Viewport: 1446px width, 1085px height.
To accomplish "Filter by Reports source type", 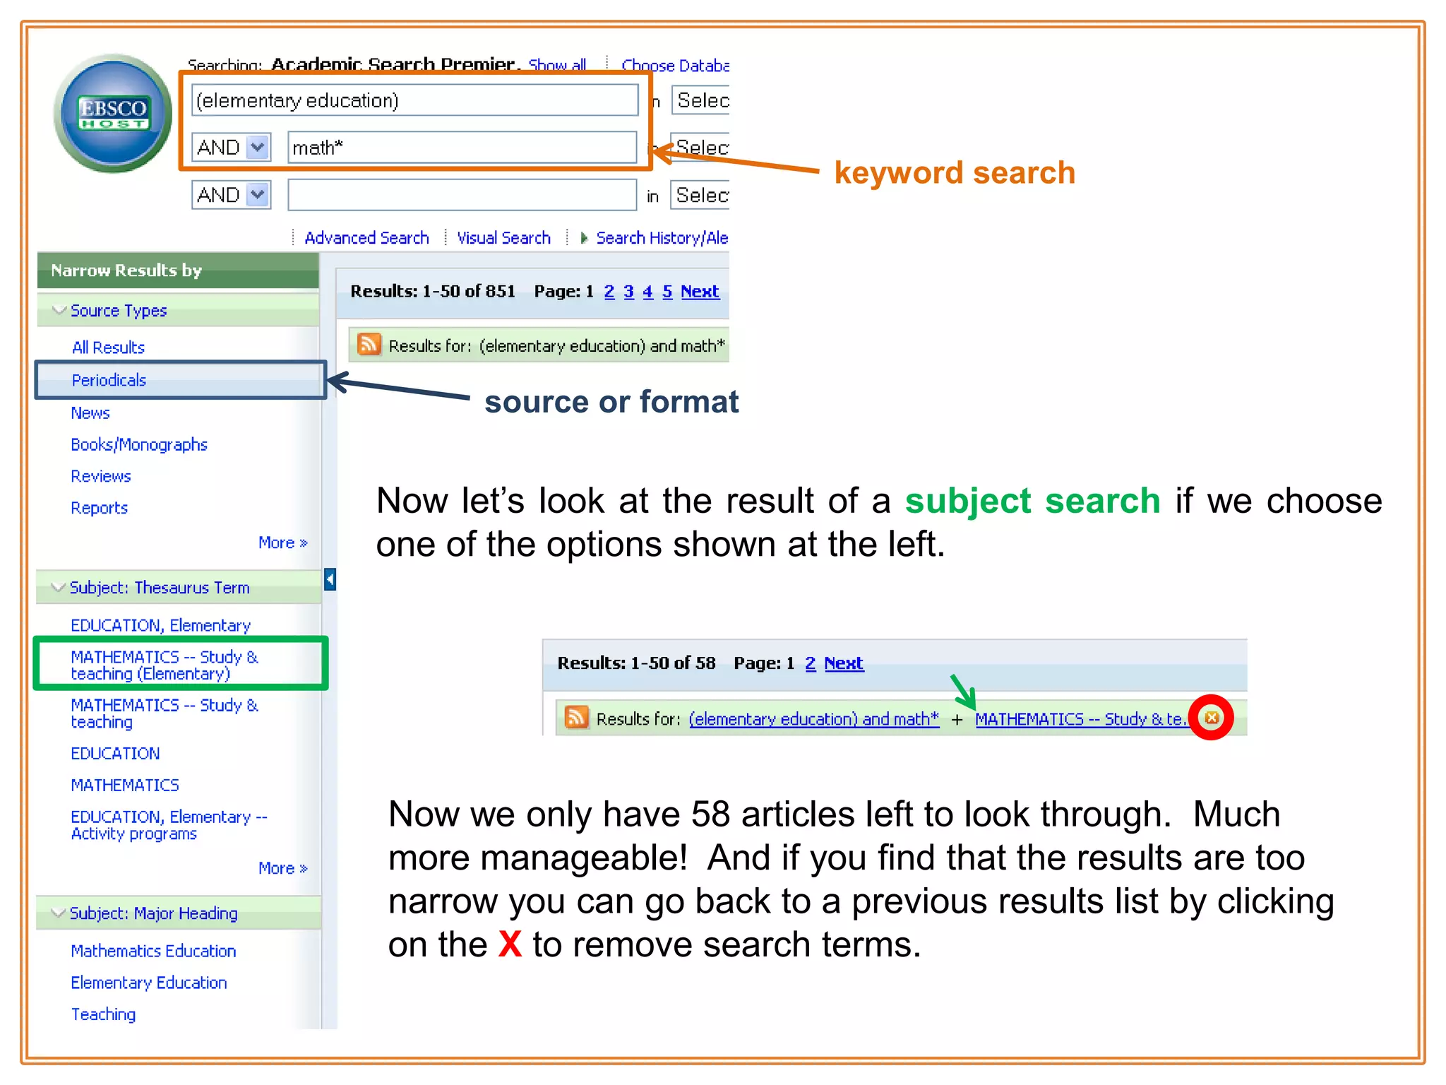I will pos(100,508).
